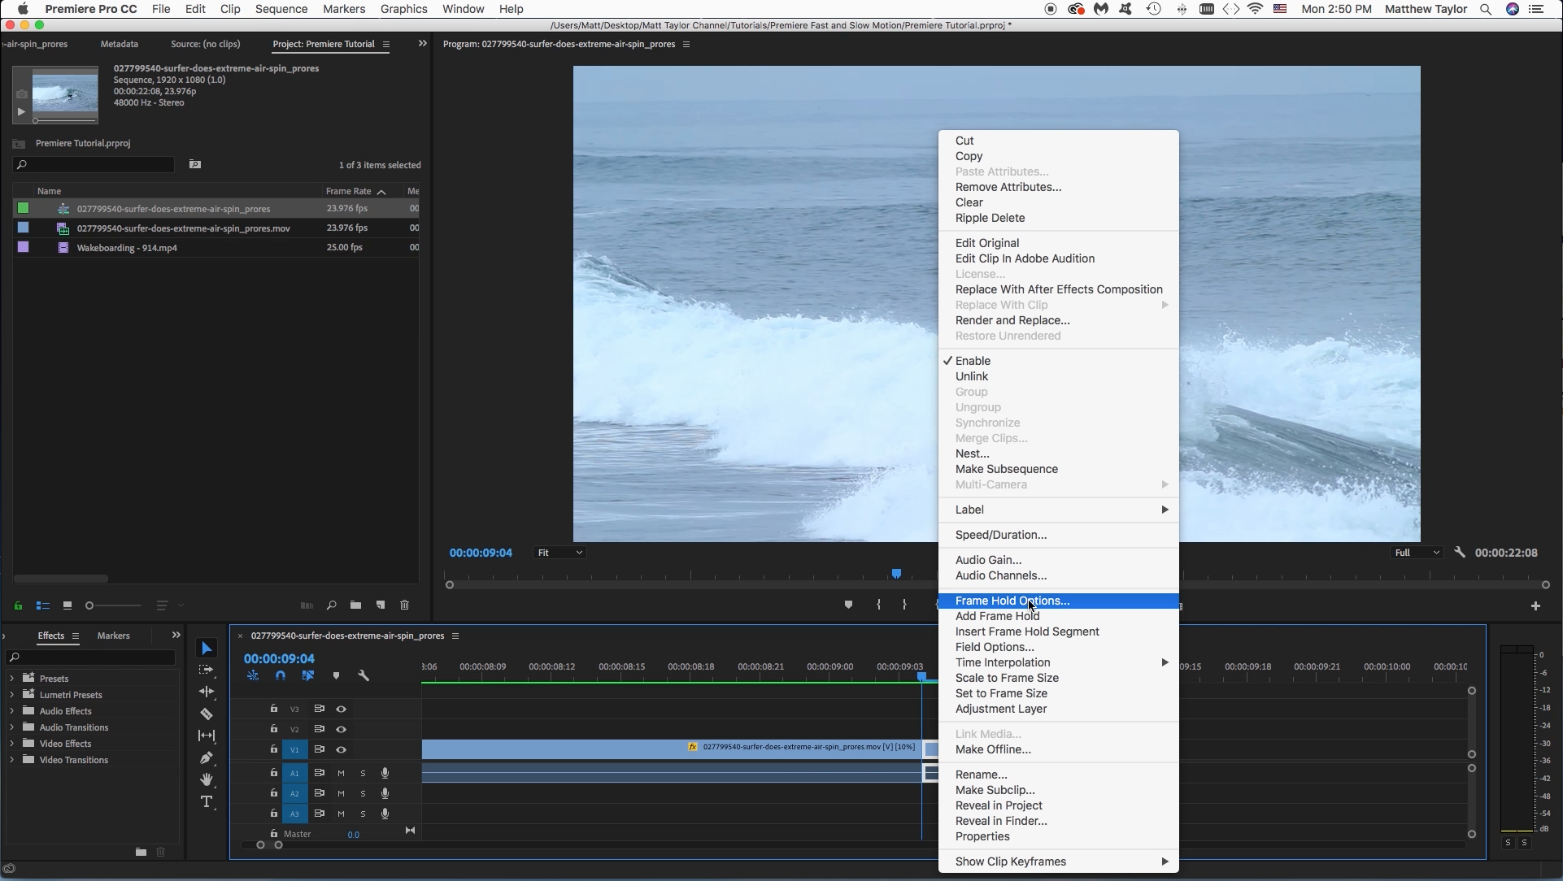
Task: Select the Hand tool
Action: tap(207, 779)
